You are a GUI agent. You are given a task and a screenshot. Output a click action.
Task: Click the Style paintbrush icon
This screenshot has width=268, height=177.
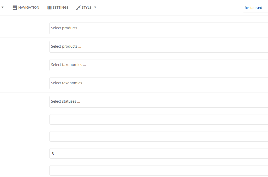click(78, 8)
